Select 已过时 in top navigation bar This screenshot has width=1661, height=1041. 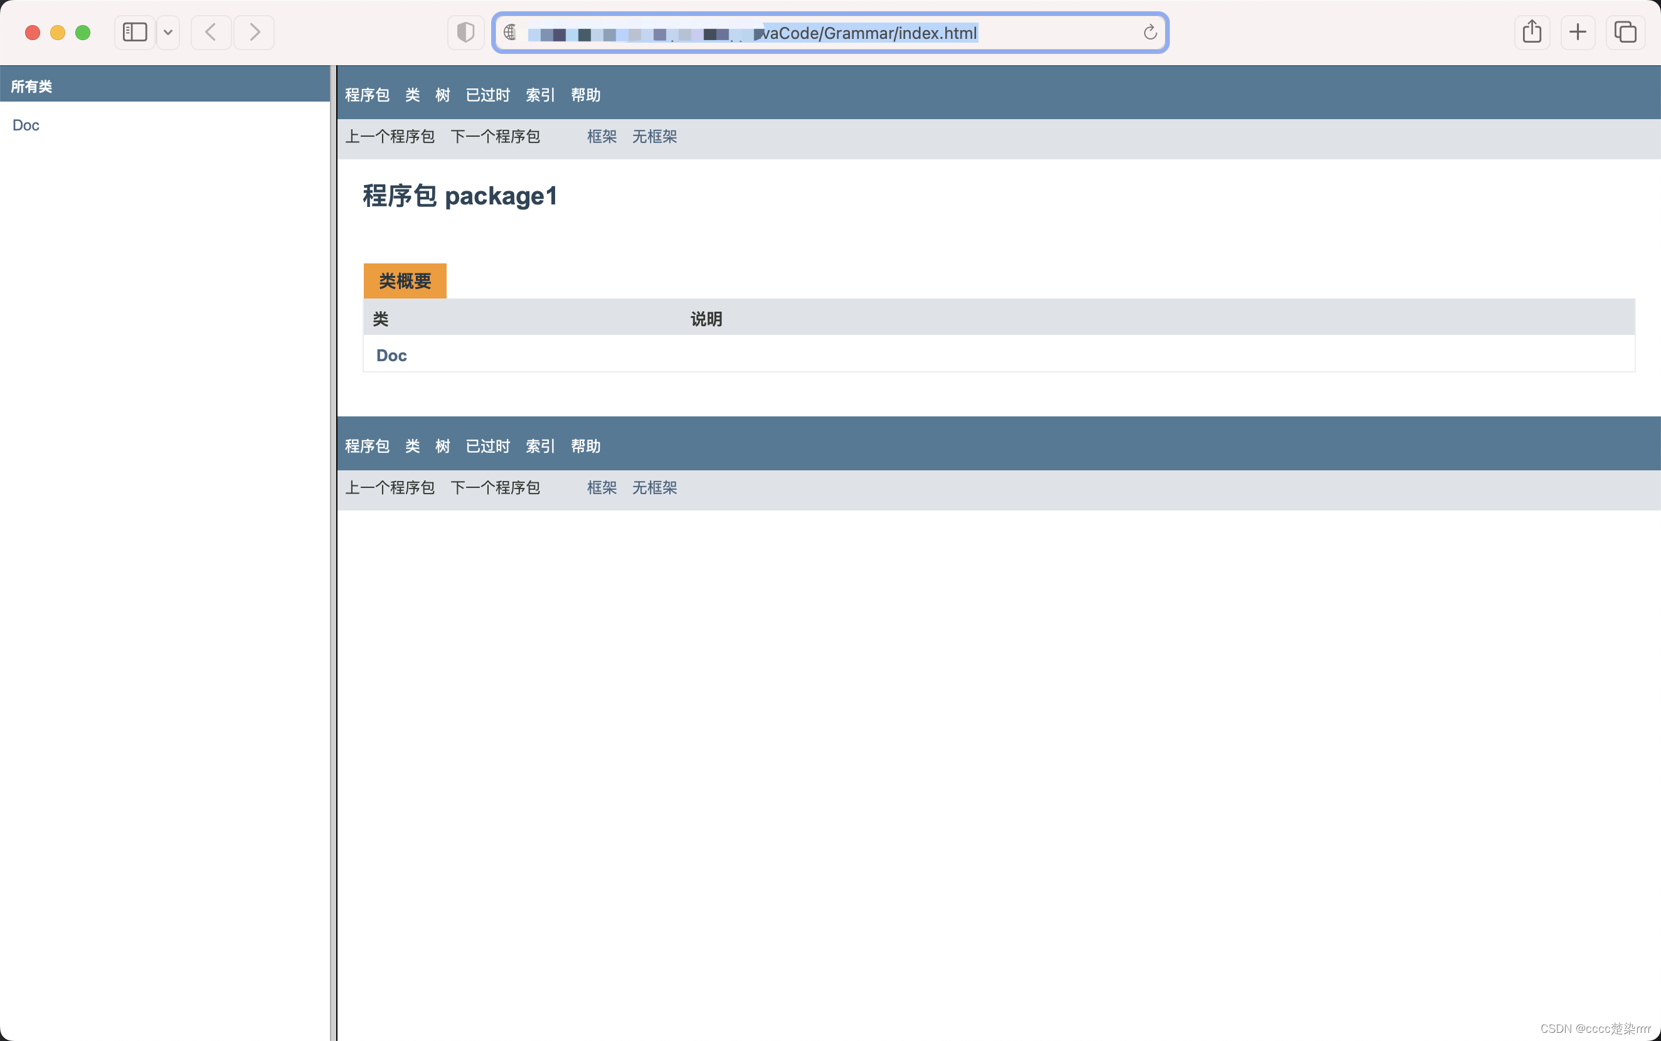488,95
